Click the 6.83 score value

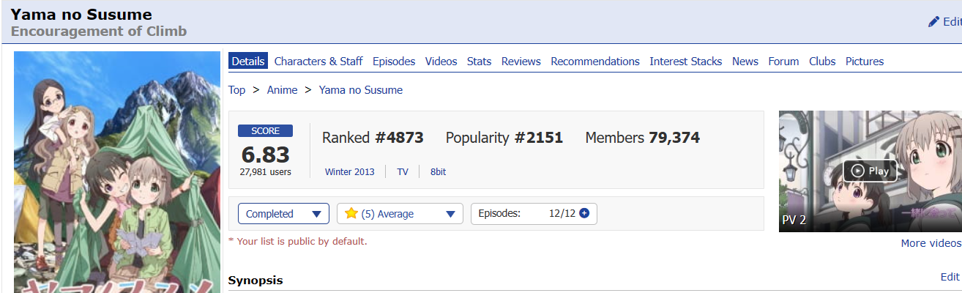(265, 155)
